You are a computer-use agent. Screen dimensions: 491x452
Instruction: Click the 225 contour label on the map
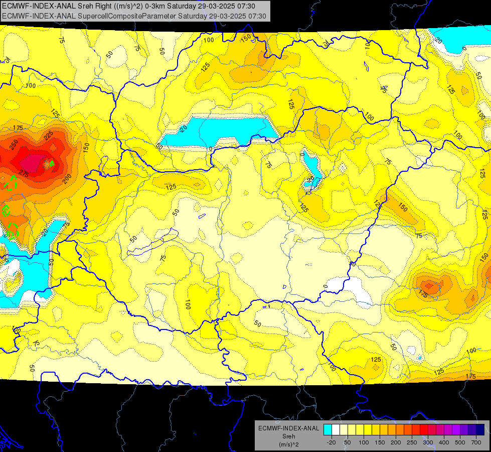coord(49,136)
